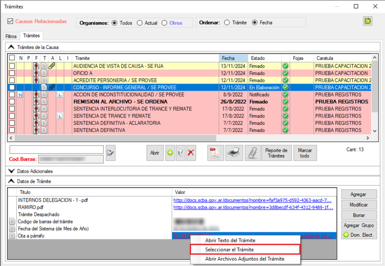Open the RAMIRO.pdf document link
385x266 pixels.
click(x=253, y=207)
